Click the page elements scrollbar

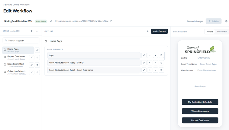coord(165,56)
